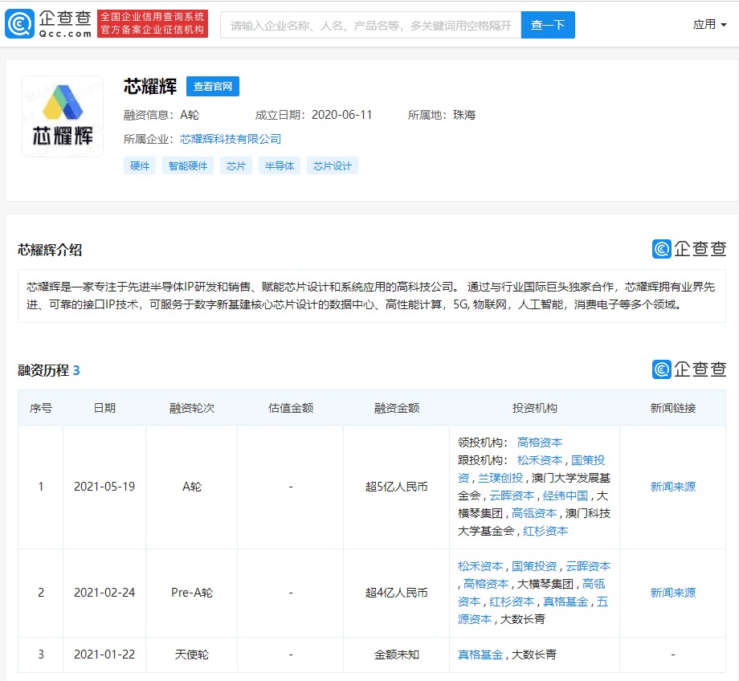
Task: Select the 硬件 tag
Action: [x=140, y=166]
